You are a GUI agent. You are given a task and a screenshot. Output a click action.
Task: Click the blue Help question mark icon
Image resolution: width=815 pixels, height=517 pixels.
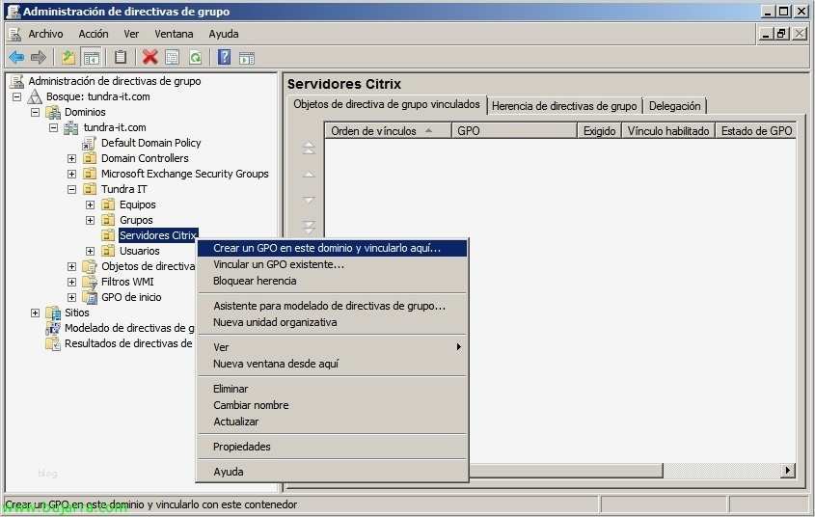tap(224, 57)
